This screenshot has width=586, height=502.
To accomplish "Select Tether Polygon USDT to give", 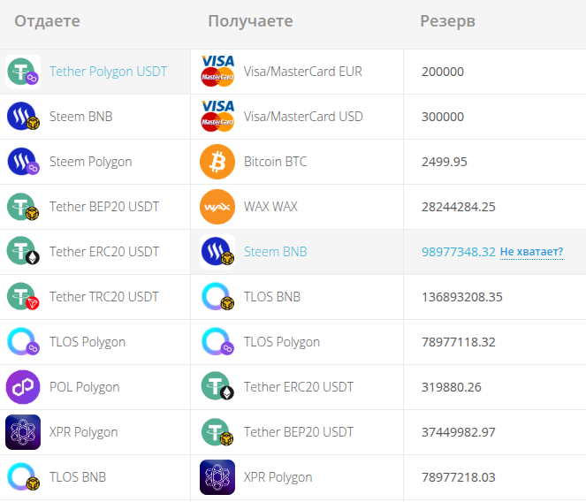I will click(x=108, y=72).
